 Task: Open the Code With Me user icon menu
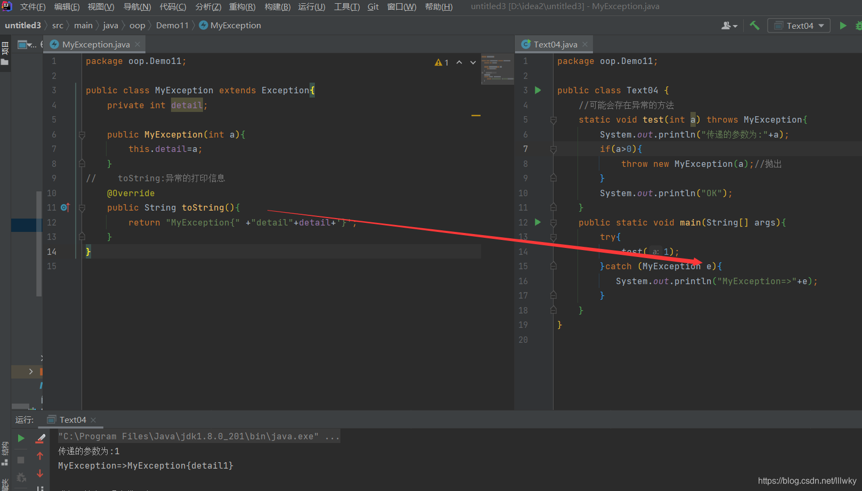[729, 25]
